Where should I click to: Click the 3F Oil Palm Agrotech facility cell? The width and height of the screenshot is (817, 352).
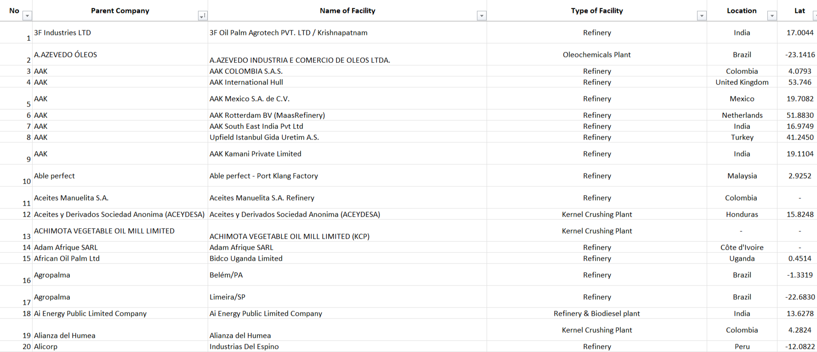pos(347,33)
